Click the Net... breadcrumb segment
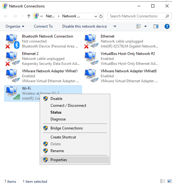This screenshot has width=172, height=185. (x=50, y=16)
